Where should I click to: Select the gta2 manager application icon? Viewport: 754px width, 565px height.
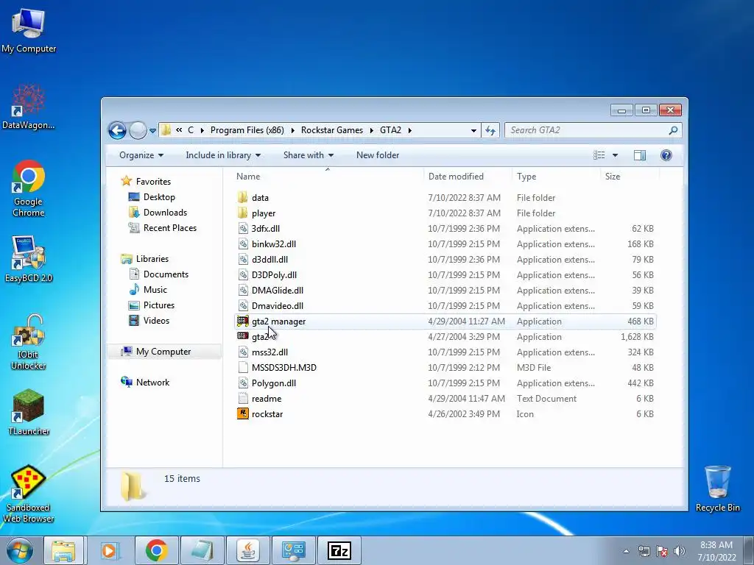point(243,321)
